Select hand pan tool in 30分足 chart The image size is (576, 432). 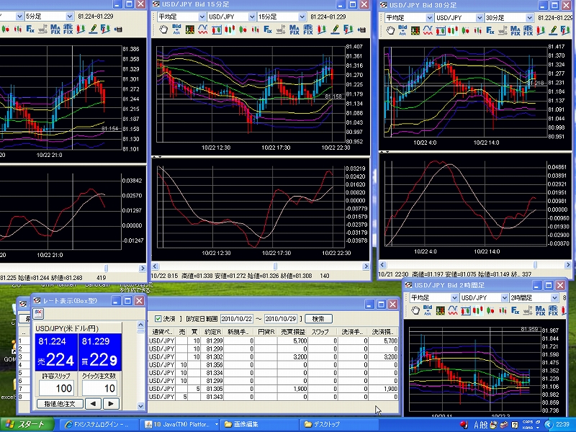(390, 30)
